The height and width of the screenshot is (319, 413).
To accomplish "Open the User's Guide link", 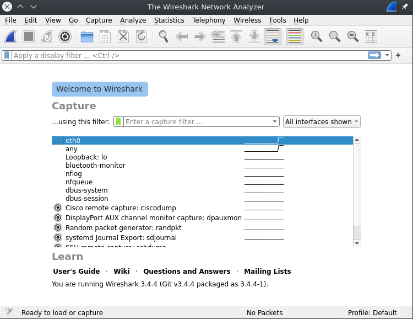I will coord(77,271).
